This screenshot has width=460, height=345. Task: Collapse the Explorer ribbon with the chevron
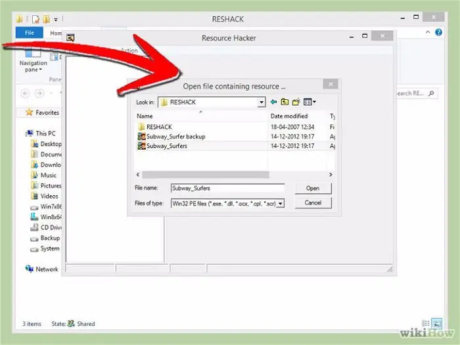coord(428,32)
